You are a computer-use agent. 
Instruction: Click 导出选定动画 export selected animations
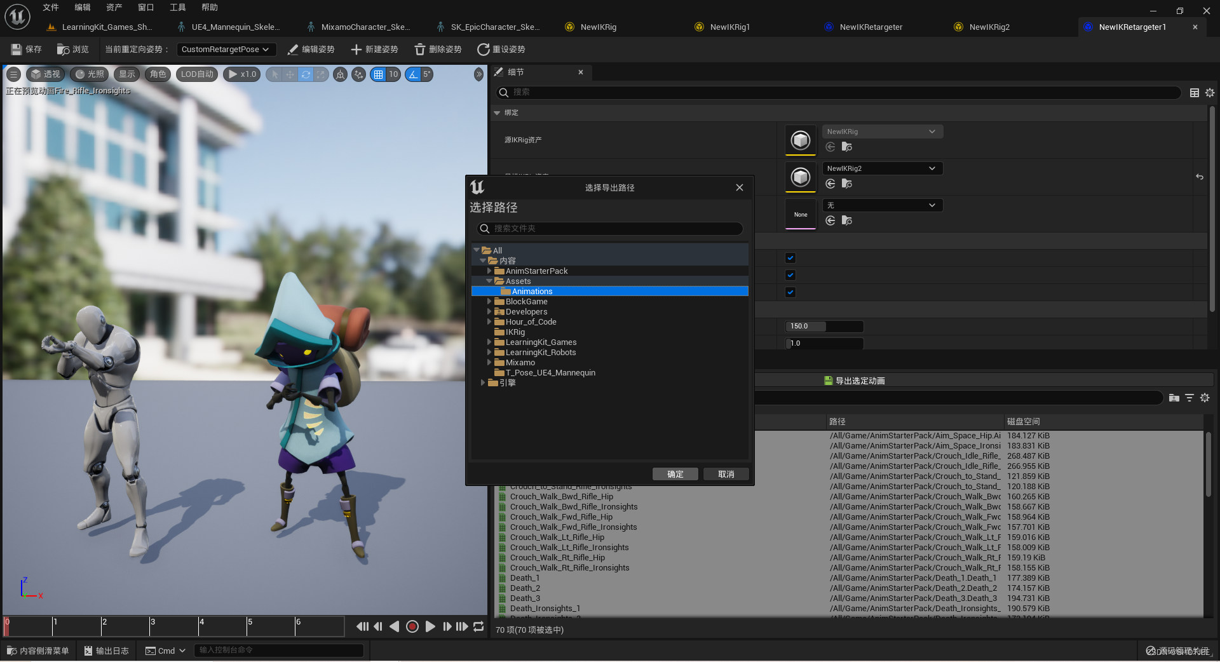[x=854, y=381]
